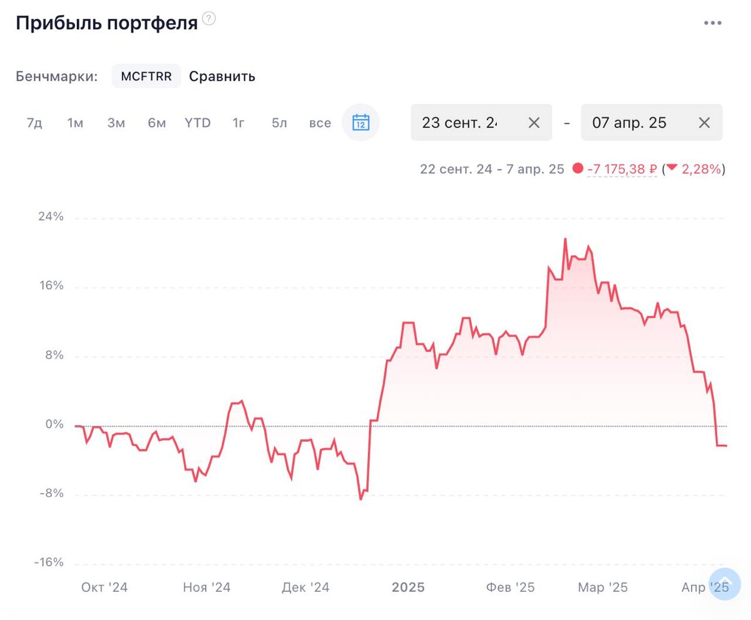Screen dimensions: 751x620
Task: Switch to the 3м period
Action: click(116, 123)
